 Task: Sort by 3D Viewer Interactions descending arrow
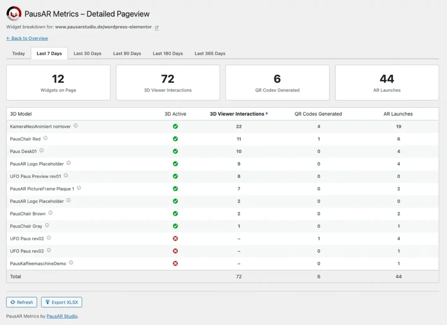coord(267,114)
